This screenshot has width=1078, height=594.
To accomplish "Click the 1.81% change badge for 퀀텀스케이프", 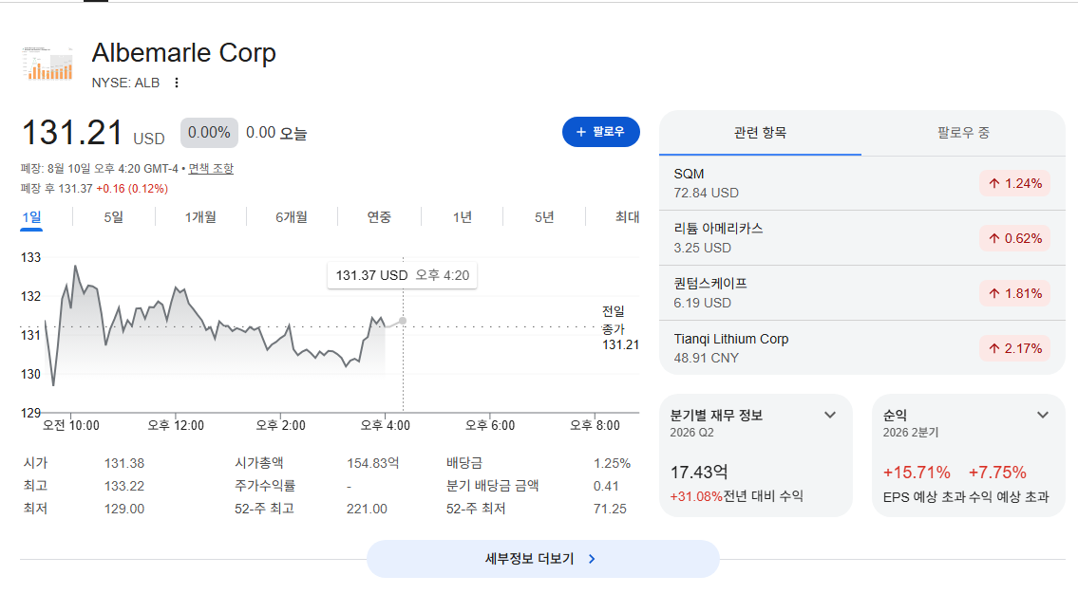I will point(1014,293).
